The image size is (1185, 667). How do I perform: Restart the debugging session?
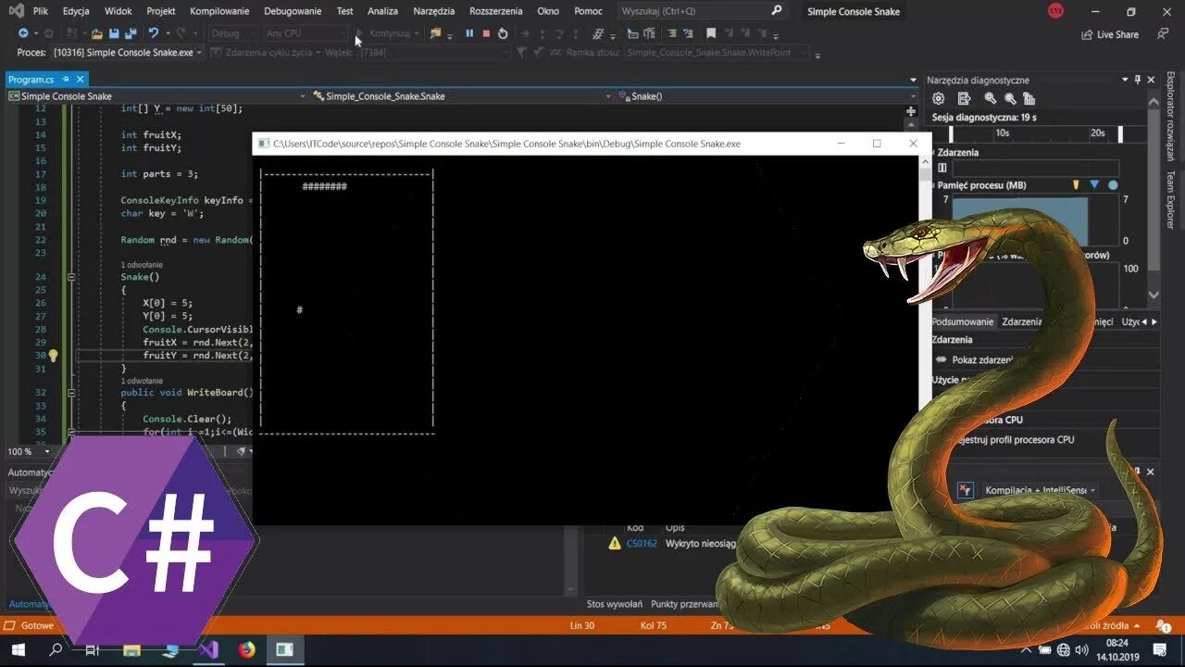tap(503, 33)
